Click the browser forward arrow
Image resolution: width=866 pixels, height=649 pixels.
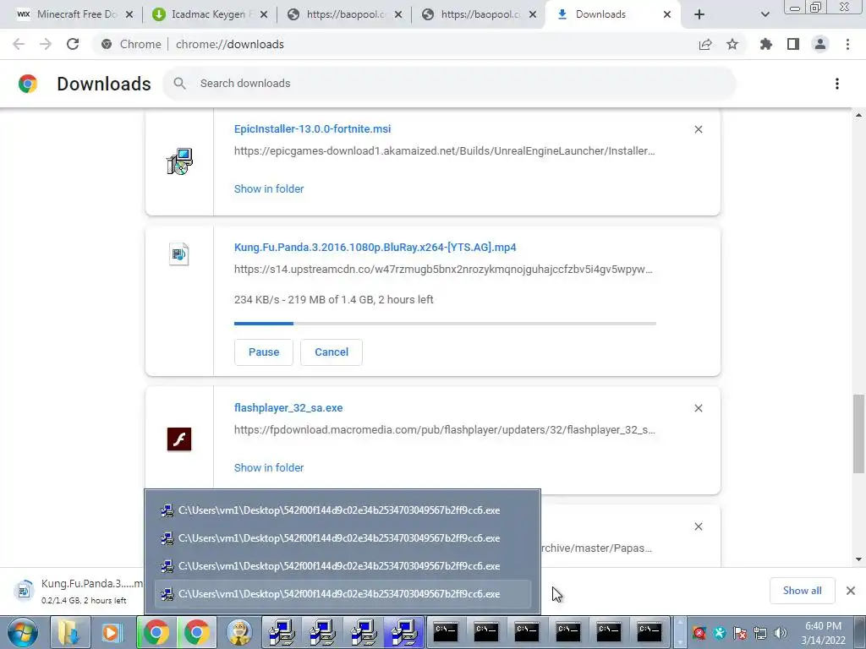pos(46,44)
